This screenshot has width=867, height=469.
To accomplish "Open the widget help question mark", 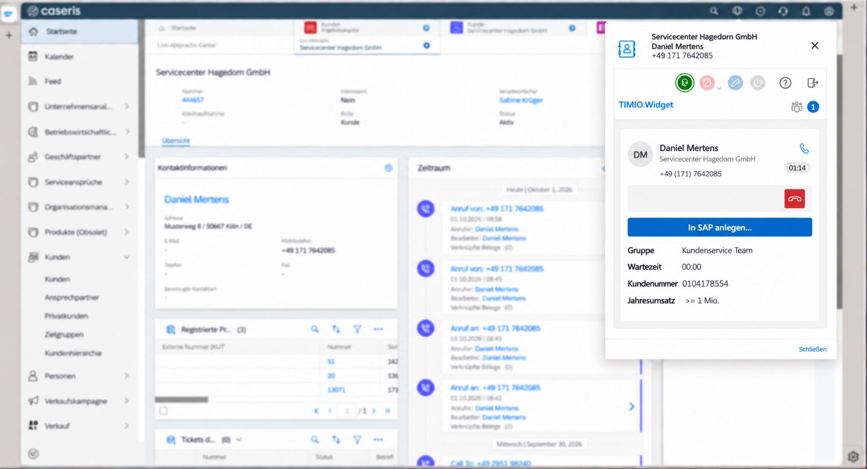I will tap(785, 83).
